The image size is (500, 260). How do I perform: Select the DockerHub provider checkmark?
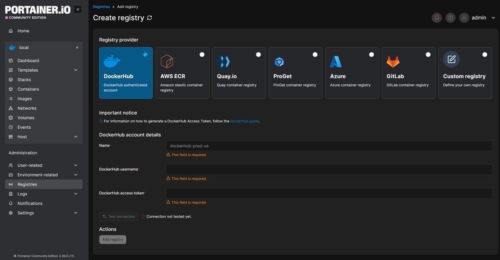click(145, 55)
